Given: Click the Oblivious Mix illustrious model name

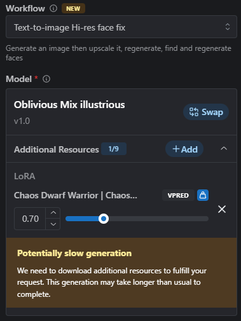Looking at the screenshot, I should coord(69,105).
